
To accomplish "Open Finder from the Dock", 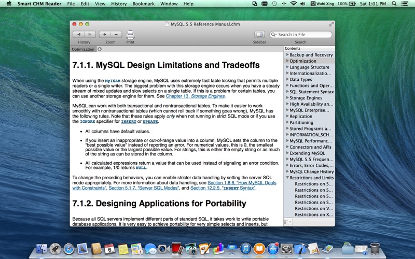I will [41, 249].
